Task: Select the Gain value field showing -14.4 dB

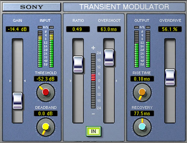Action: click(18, 29)
